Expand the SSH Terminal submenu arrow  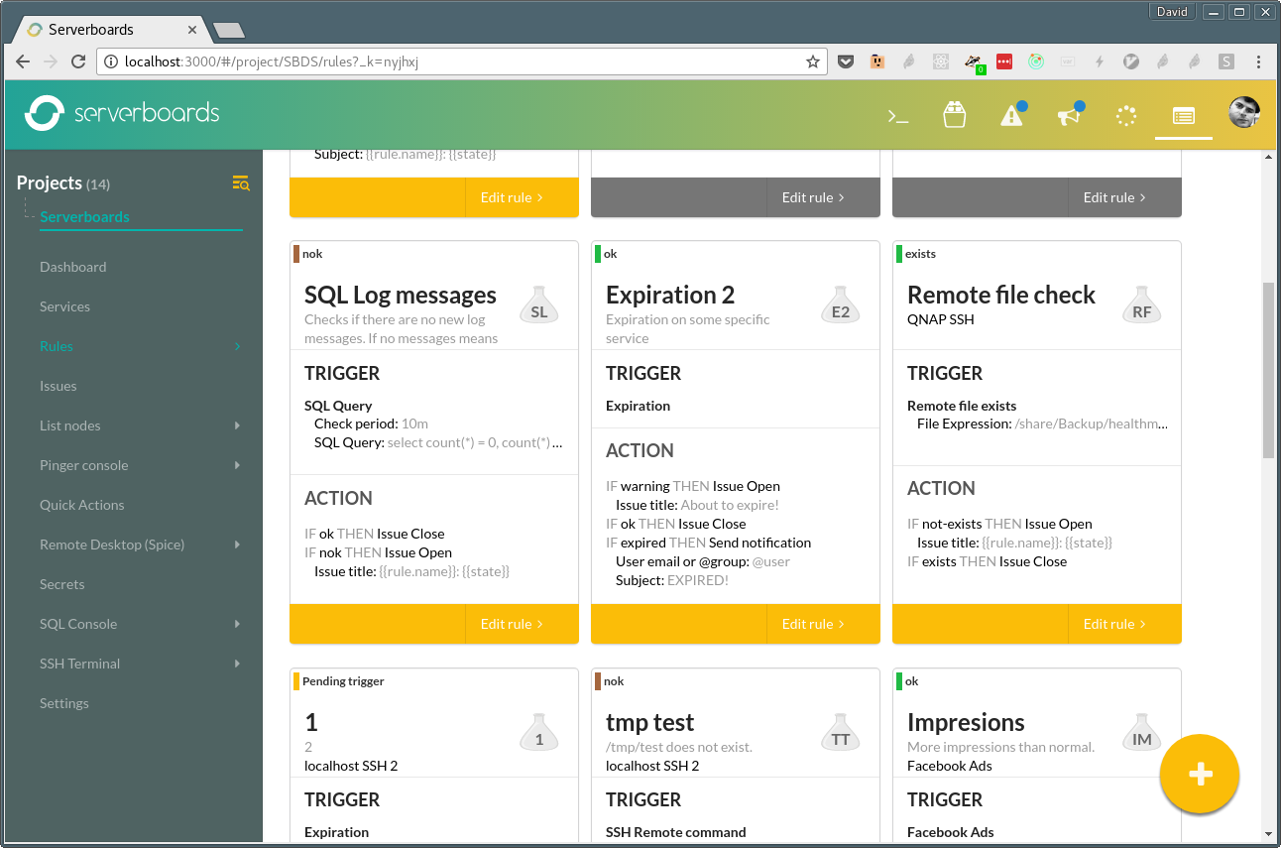237,664
